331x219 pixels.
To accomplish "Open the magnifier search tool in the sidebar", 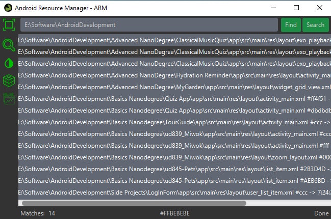I will point(9,45).
